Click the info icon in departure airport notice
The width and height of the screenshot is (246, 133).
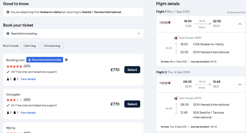coord(8,12)
